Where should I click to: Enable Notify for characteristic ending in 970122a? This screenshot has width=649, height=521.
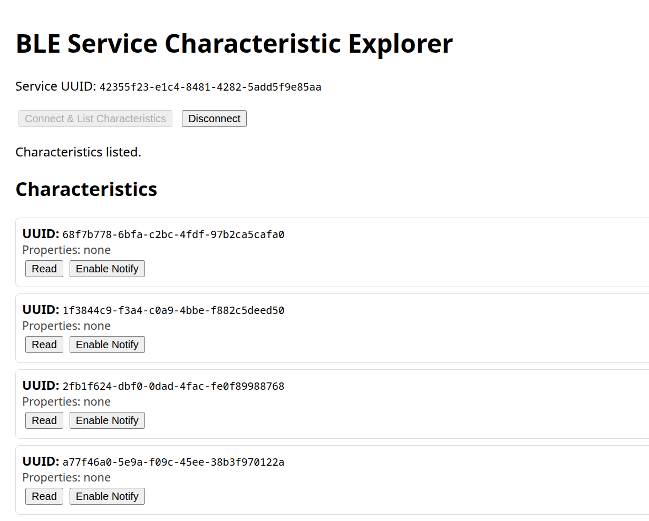coord(107,496)
